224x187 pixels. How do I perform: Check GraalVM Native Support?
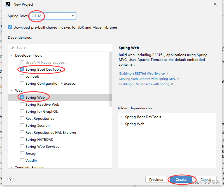point(22,63)
